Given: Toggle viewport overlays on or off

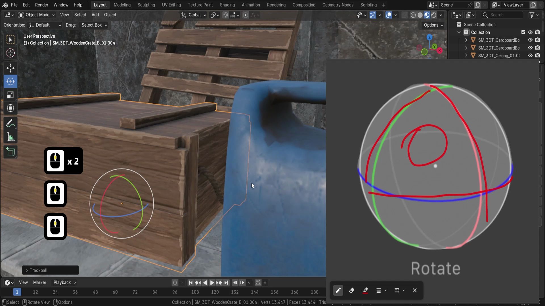Looking at the screenshot, I should pyautogui.click(x=389, y=15).
